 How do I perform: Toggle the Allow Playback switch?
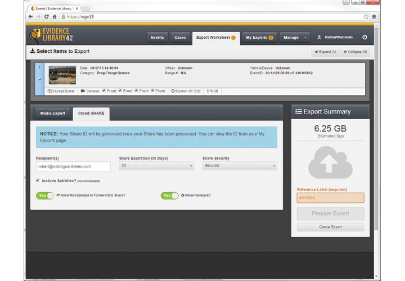coord(169,196)
